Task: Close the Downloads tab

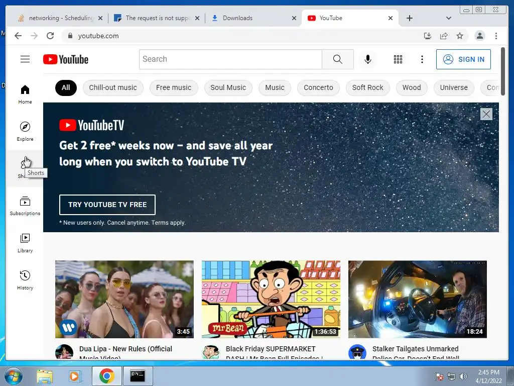Action: coord(294,18)
